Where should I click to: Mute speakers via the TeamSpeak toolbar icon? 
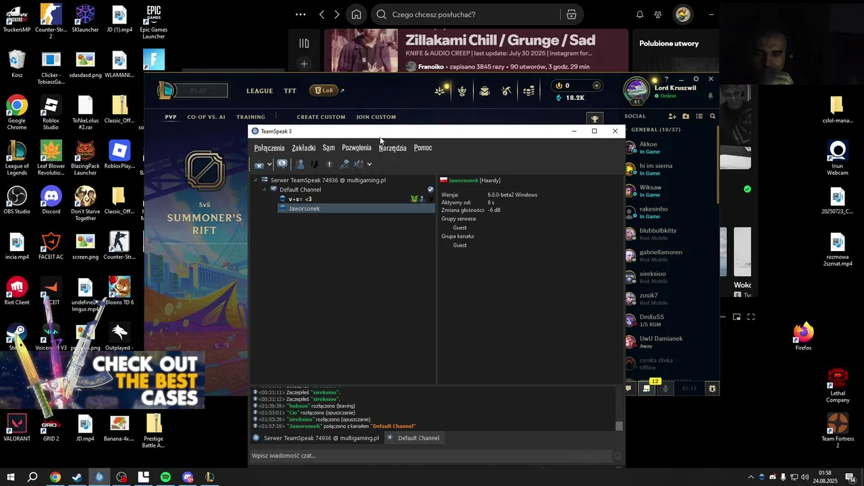[359, 164]
